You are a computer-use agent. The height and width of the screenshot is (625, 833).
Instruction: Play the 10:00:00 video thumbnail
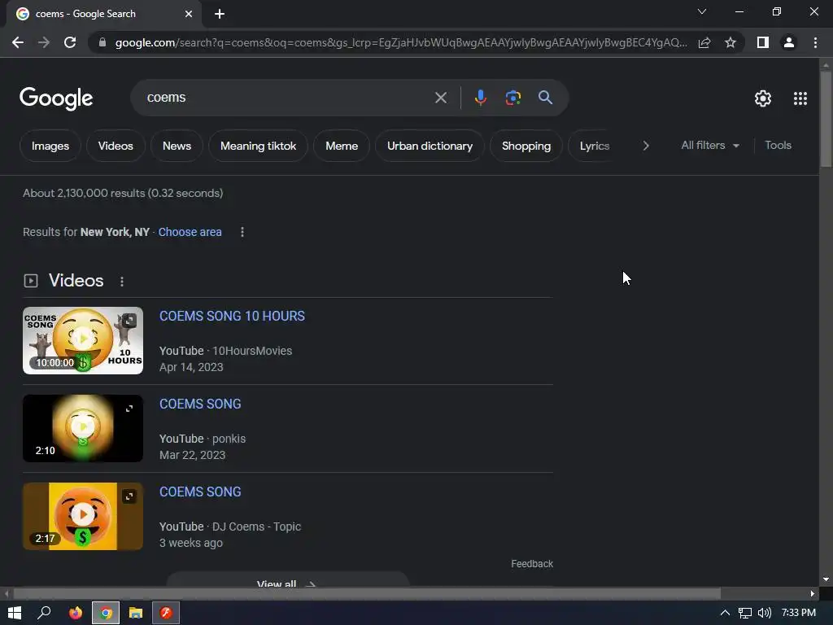(x=83, y=341)
